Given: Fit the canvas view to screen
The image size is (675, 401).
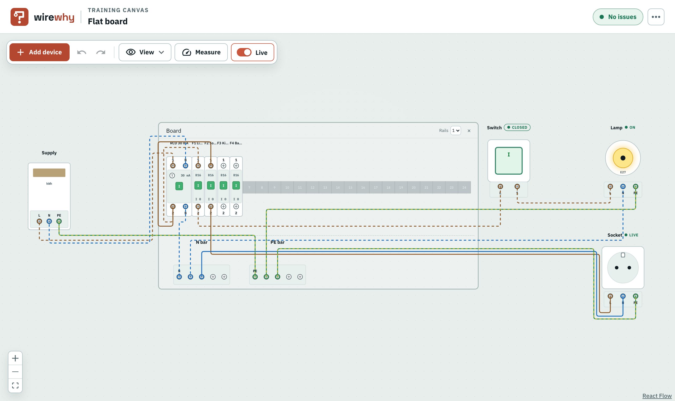Looking at the screenshot, I should pos(15,385).
